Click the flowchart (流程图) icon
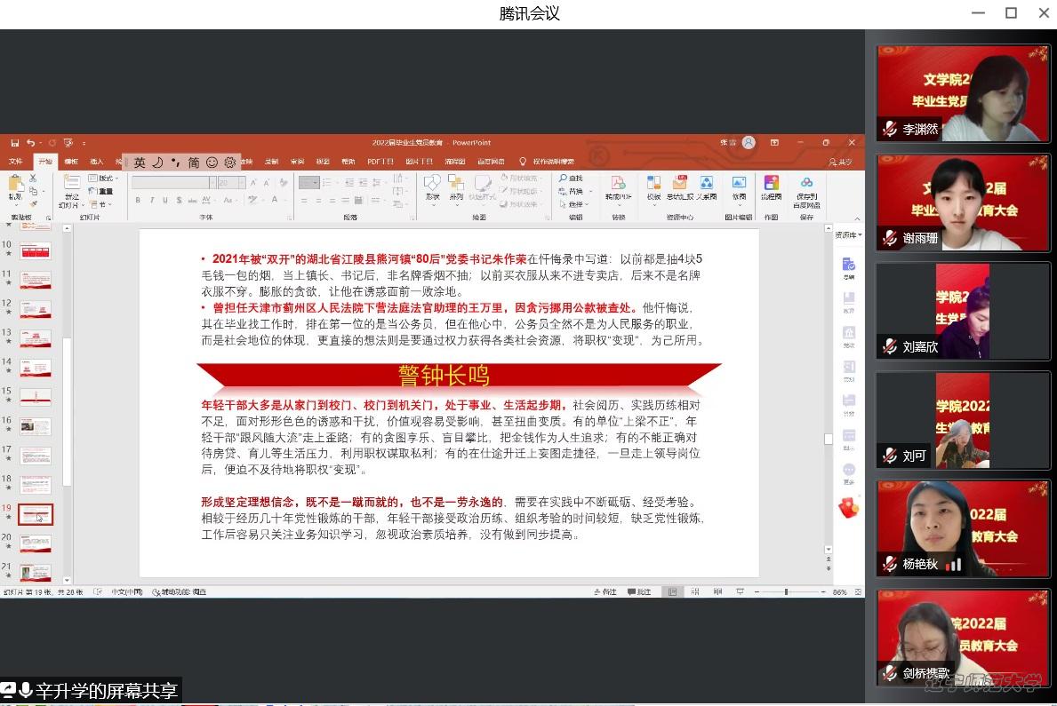This screenshot has height=706, width=1057. pos(771,184)
